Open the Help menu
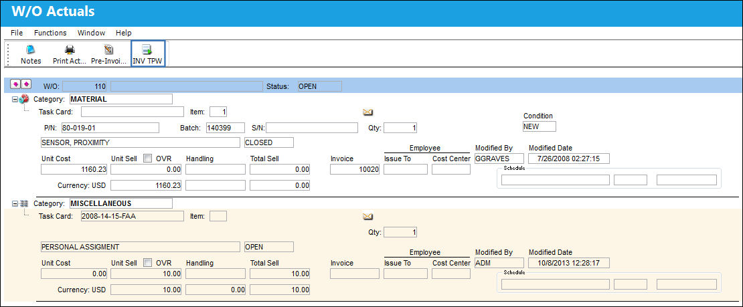The height and width of the screenshot is (307, 743). pos(124,33)
